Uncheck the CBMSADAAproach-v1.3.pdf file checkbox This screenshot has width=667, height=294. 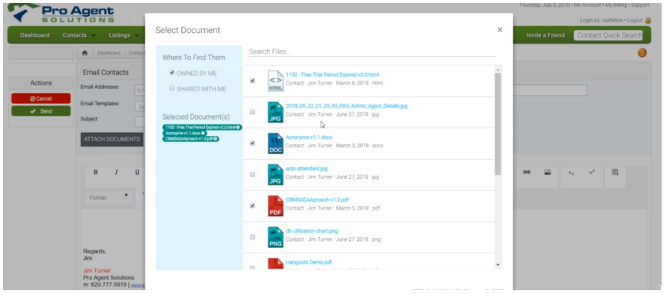pyautogui.click(x=253, y=206)
